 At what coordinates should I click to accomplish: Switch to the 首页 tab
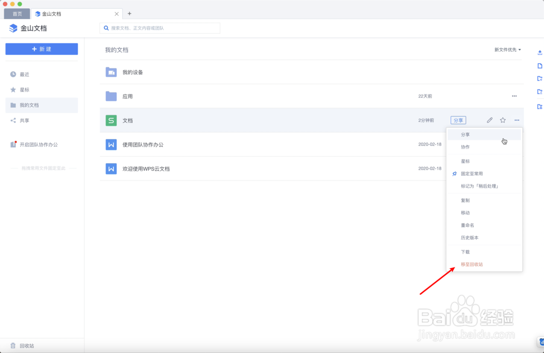(17, 14)
